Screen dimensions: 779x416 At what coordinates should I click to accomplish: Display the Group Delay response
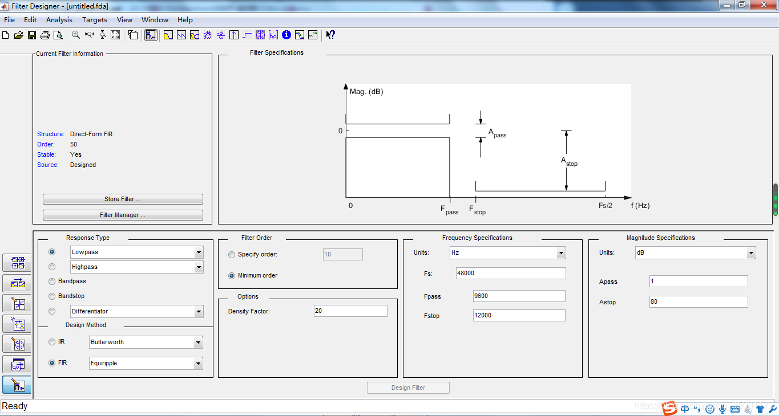click(207, 35)
